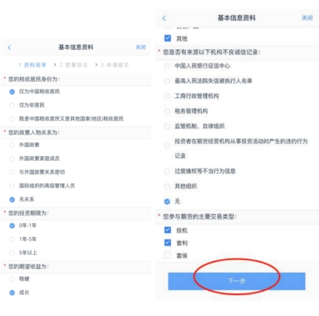Close the right form via 关闭
This screenshot has height=316, width=319.
tap(307, 18)
